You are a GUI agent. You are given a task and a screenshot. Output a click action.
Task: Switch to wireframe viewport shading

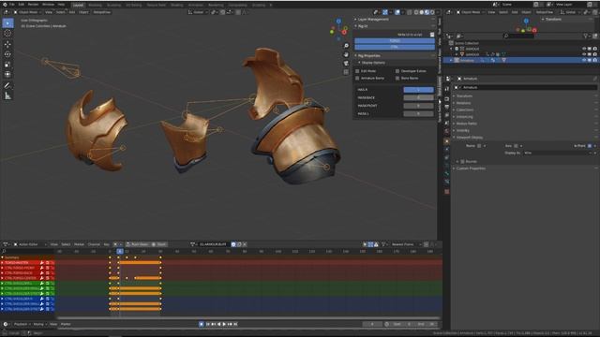click(x=416, y=12)
